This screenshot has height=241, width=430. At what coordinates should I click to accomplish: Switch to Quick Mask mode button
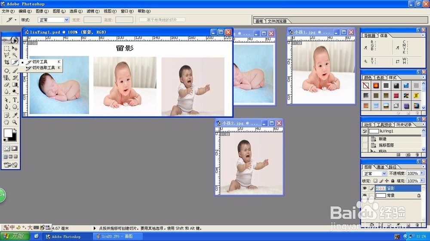coord(15,148)
